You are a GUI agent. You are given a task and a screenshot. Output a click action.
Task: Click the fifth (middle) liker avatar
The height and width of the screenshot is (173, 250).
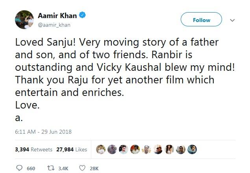(x=146, y=149)
